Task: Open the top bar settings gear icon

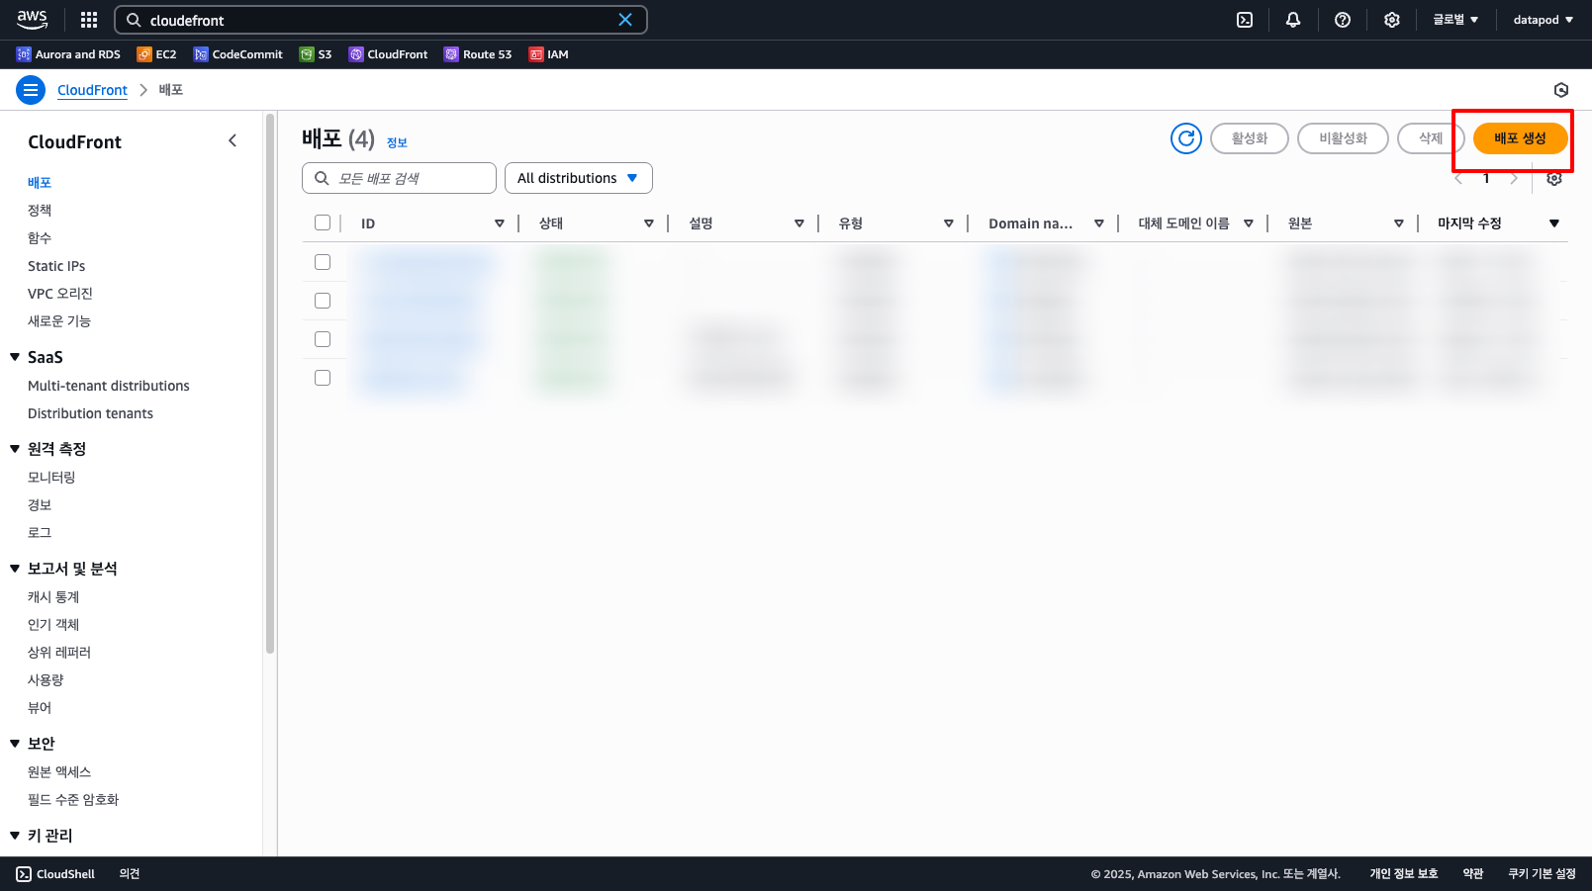Action: 1392,20
